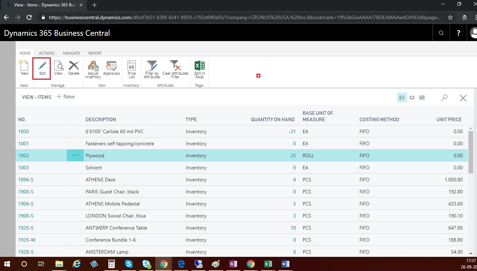
Task: Open item 1920-S link
Action: pos(26,228)
